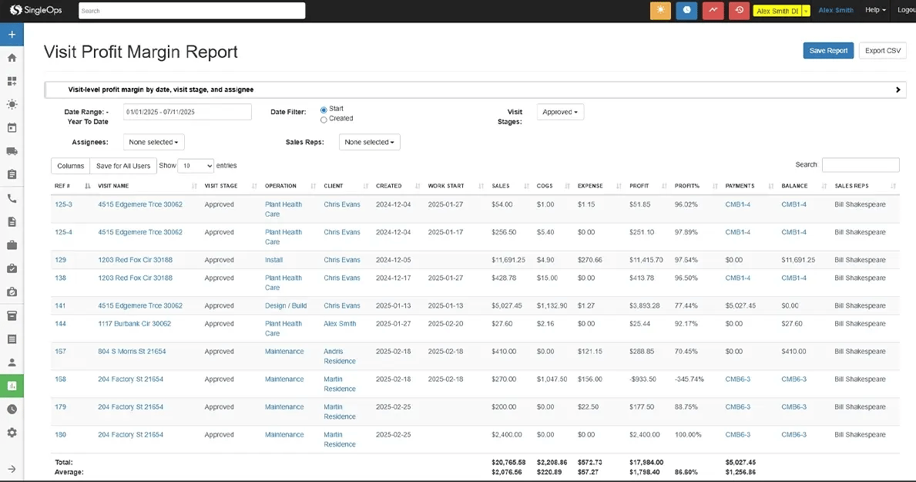The image size is (916, 482).
Task: Expand the visit-level profit margin description panel
Action: 898,90
